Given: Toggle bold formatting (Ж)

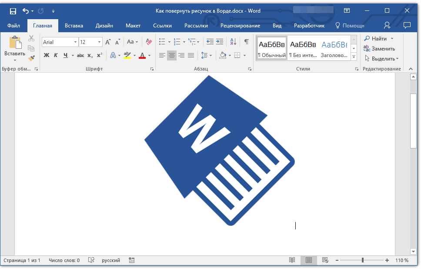Looking at the screenshot, I should click(47, 55).
